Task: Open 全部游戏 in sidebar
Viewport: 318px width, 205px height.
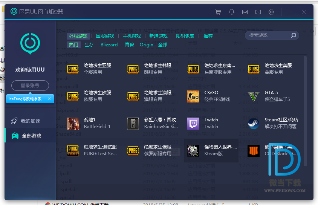Action: 30,136
